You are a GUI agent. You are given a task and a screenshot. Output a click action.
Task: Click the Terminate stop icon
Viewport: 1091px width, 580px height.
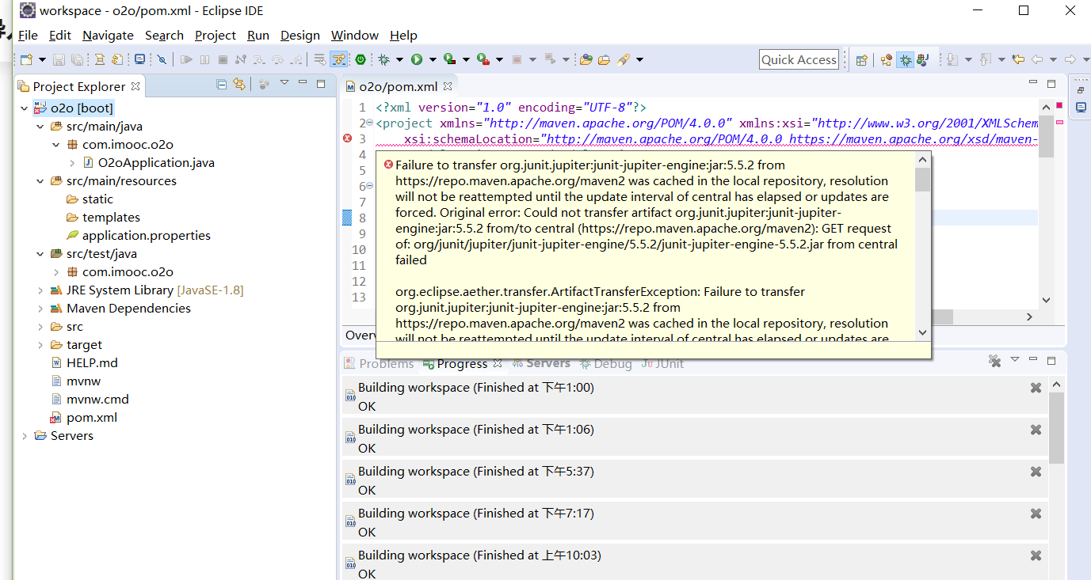point(223,59)
